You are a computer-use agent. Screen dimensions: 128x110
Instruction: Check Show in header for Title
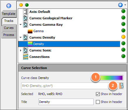(x=98, y=102)
